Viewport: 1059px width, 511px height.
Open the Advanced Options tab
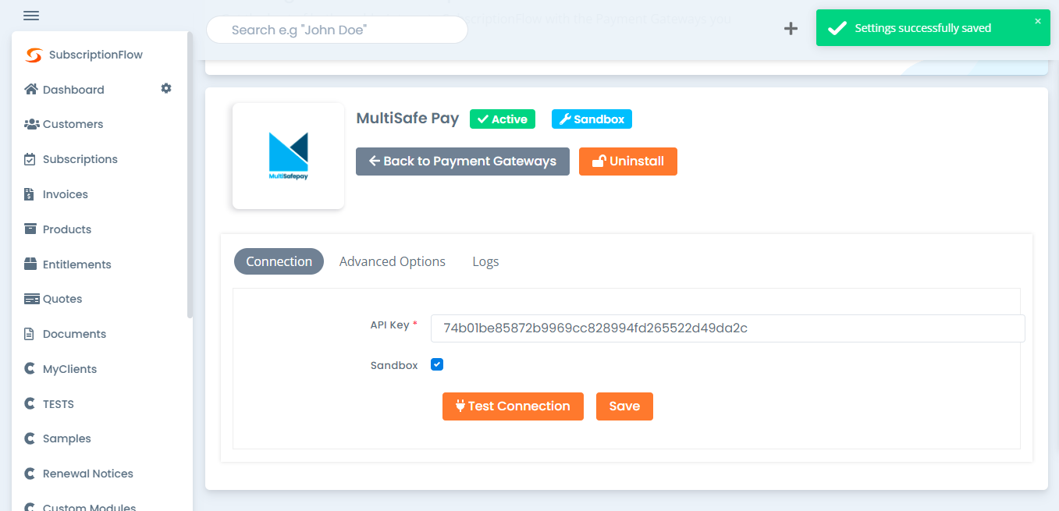click(393, 261)
